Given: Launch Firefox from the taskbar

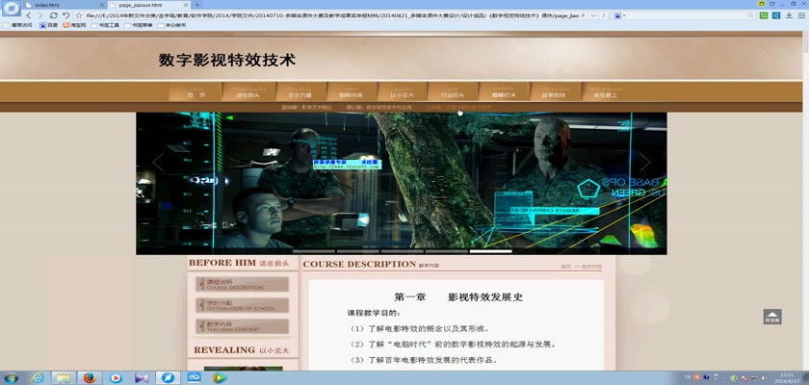Looking at the screenshot, I should tap(90, 378).
